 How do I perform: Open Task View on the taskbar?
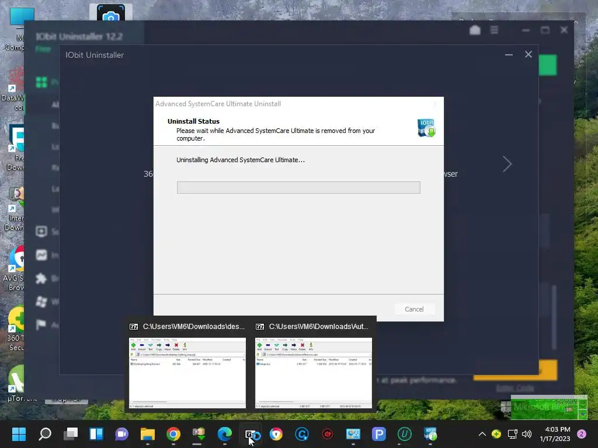pos(71,434)
